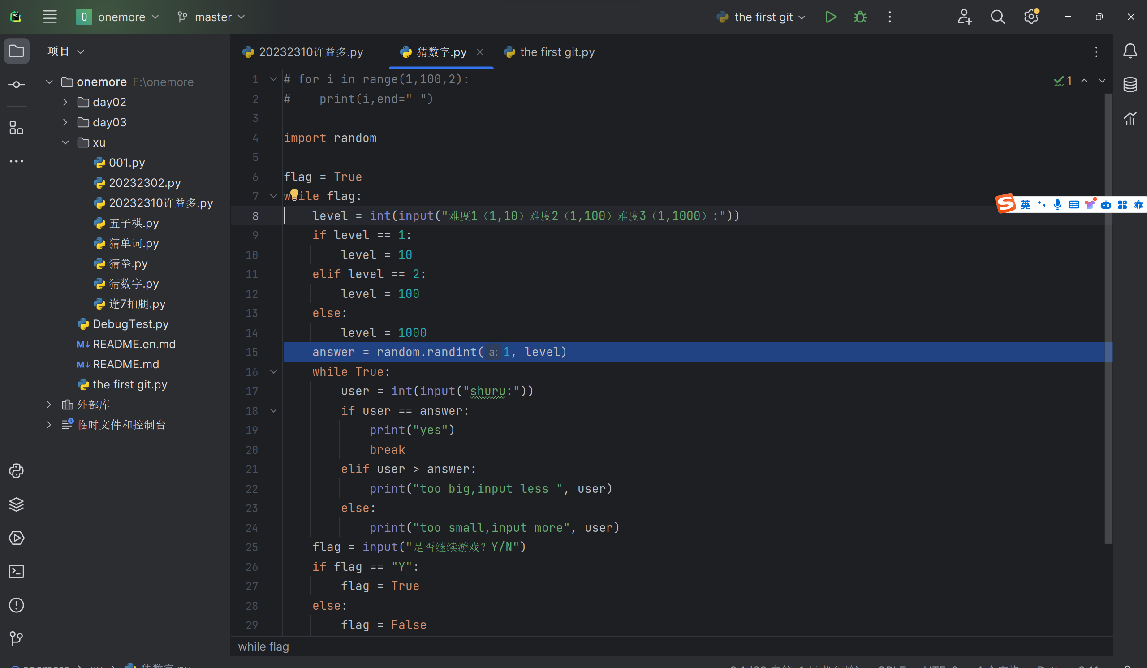Open the Python Console tool window
This screenshot has height=668, width=1147.
pyautogui.click(x=17, y=470)
